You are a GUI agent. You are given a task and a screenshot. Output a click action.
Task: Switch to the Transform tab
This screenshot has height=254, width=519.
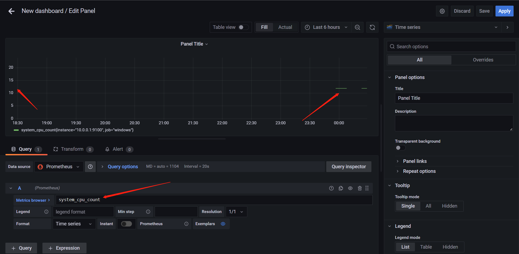click(73, 149)
